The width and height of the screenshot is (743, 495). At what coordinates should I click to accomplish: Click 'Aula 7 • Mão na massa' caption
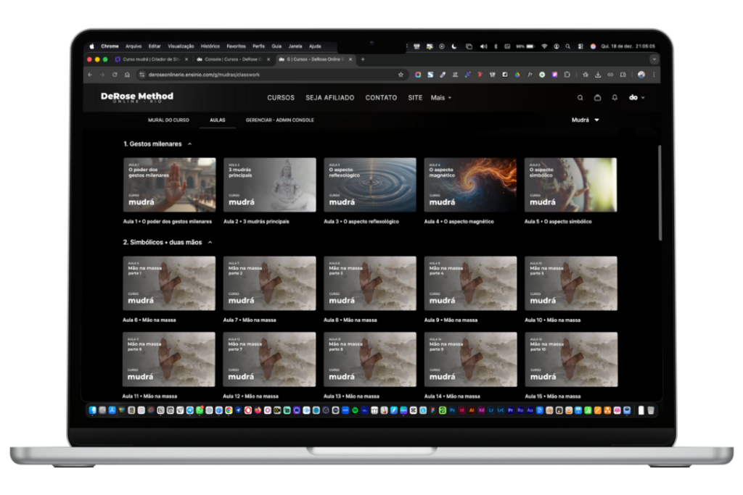[250, 320]
